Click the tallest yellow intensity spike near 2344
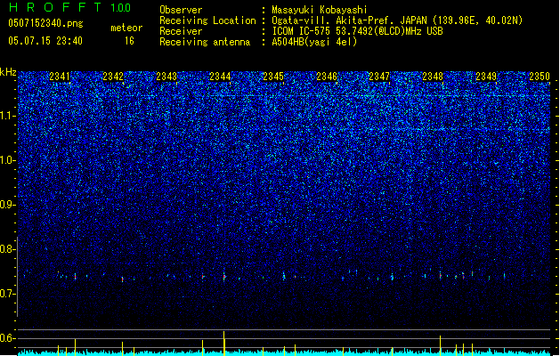 [224, 343]
